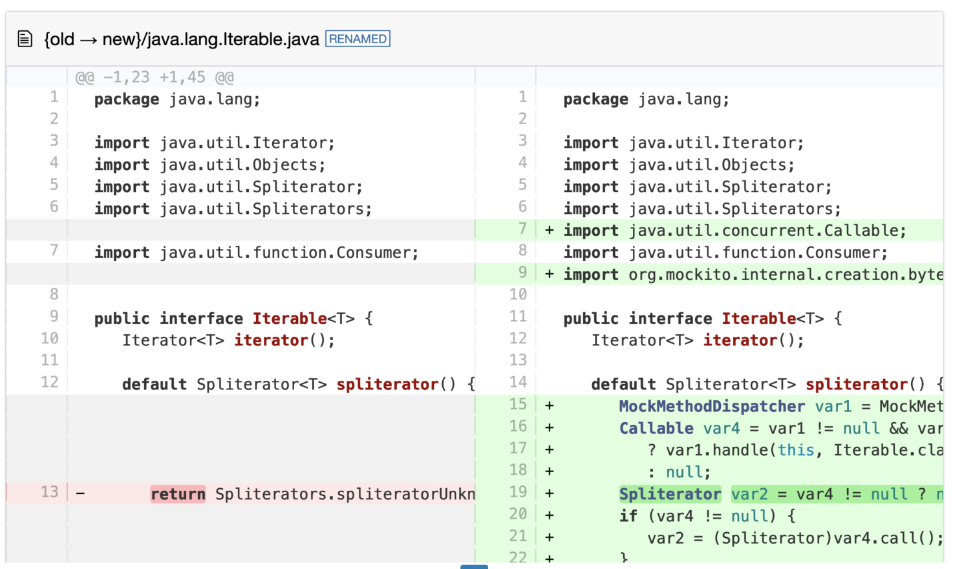953x569 pixels.
Task: Select old line number 13
Action: tap(49, 492)
